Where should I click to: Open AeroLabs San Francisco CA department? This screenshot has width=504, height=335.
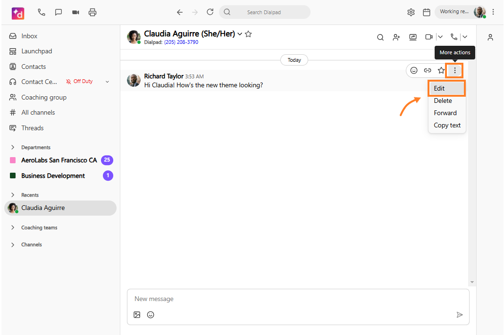click(59, 160)
